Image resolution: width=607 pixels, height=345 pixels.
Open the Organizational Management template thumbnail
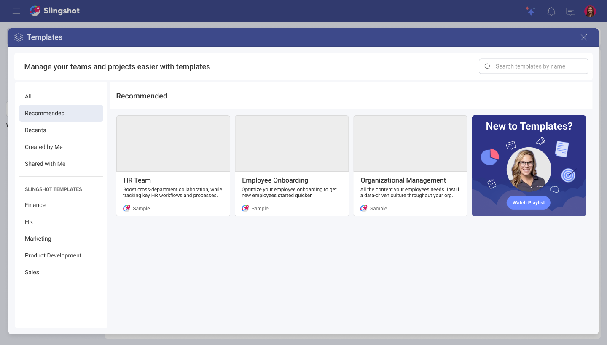(410, 143)
